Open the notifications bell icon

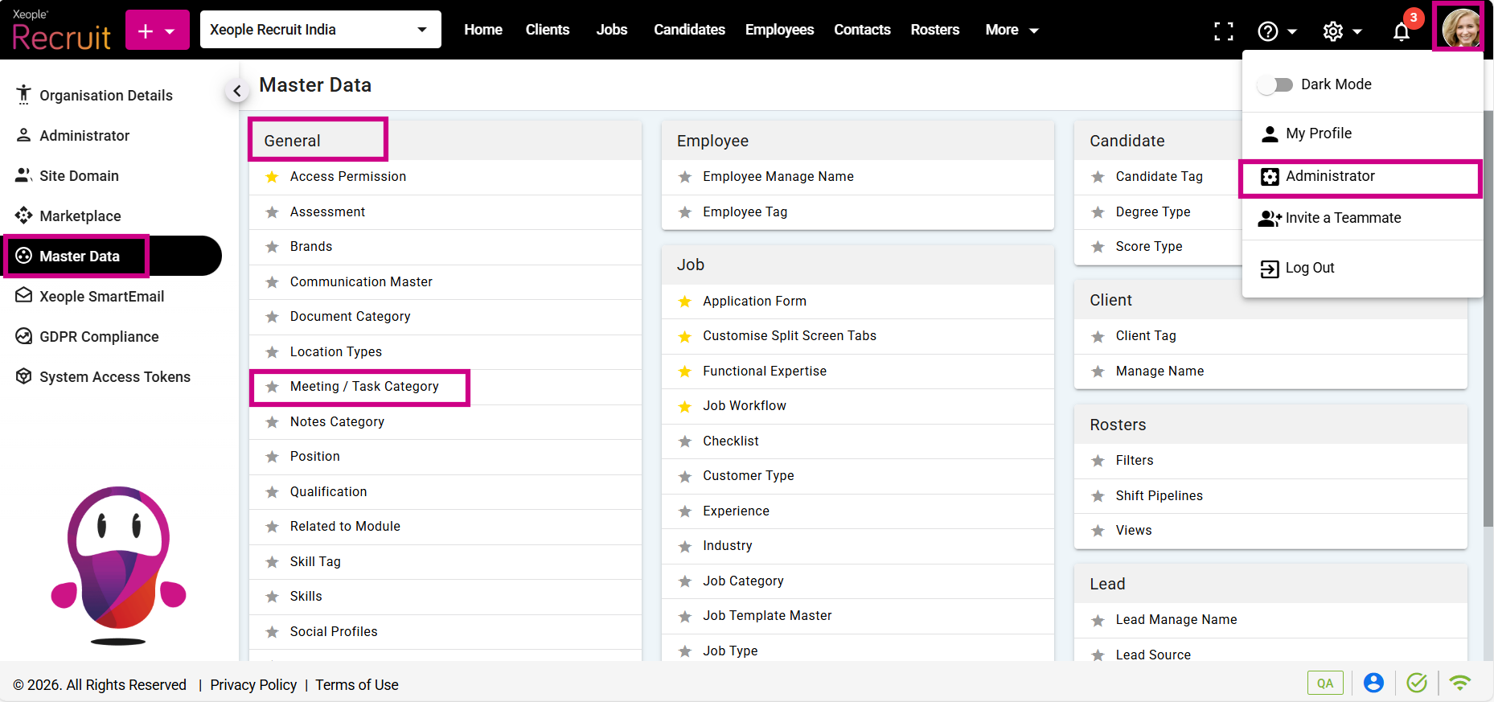tap(1401, 31)
